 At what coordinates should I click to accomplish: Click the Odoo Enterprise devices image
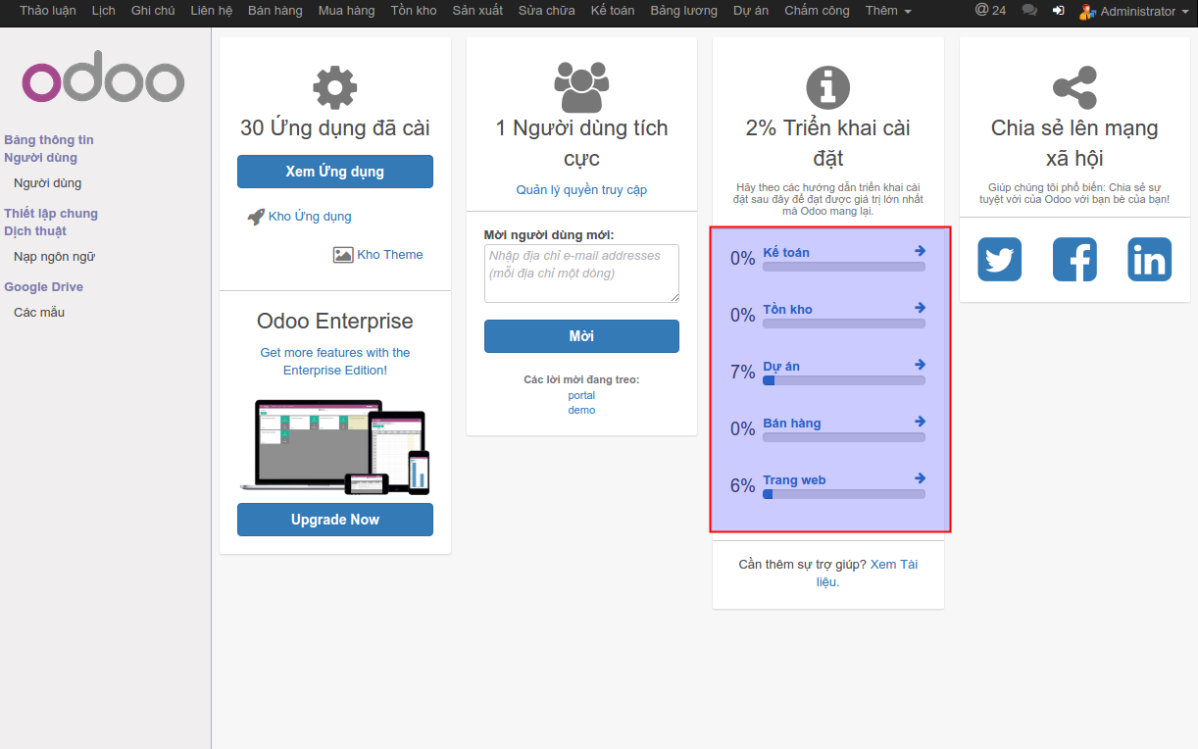click(335, 446)
